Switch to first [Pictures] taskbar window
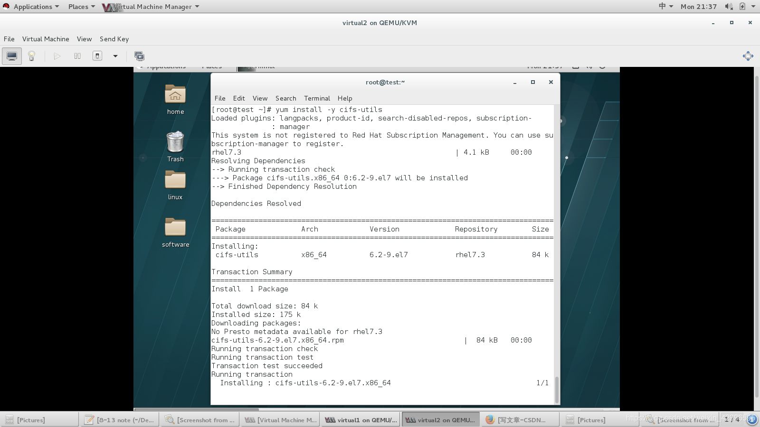Screen dimensions: 760x427 (39, 420)
